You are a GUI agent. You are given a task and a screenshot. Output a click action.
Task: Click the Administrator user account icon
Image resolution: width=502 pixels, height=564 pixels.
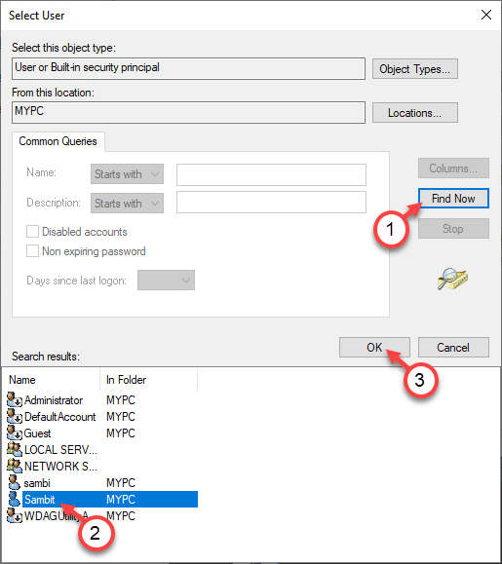click(15, 399)
